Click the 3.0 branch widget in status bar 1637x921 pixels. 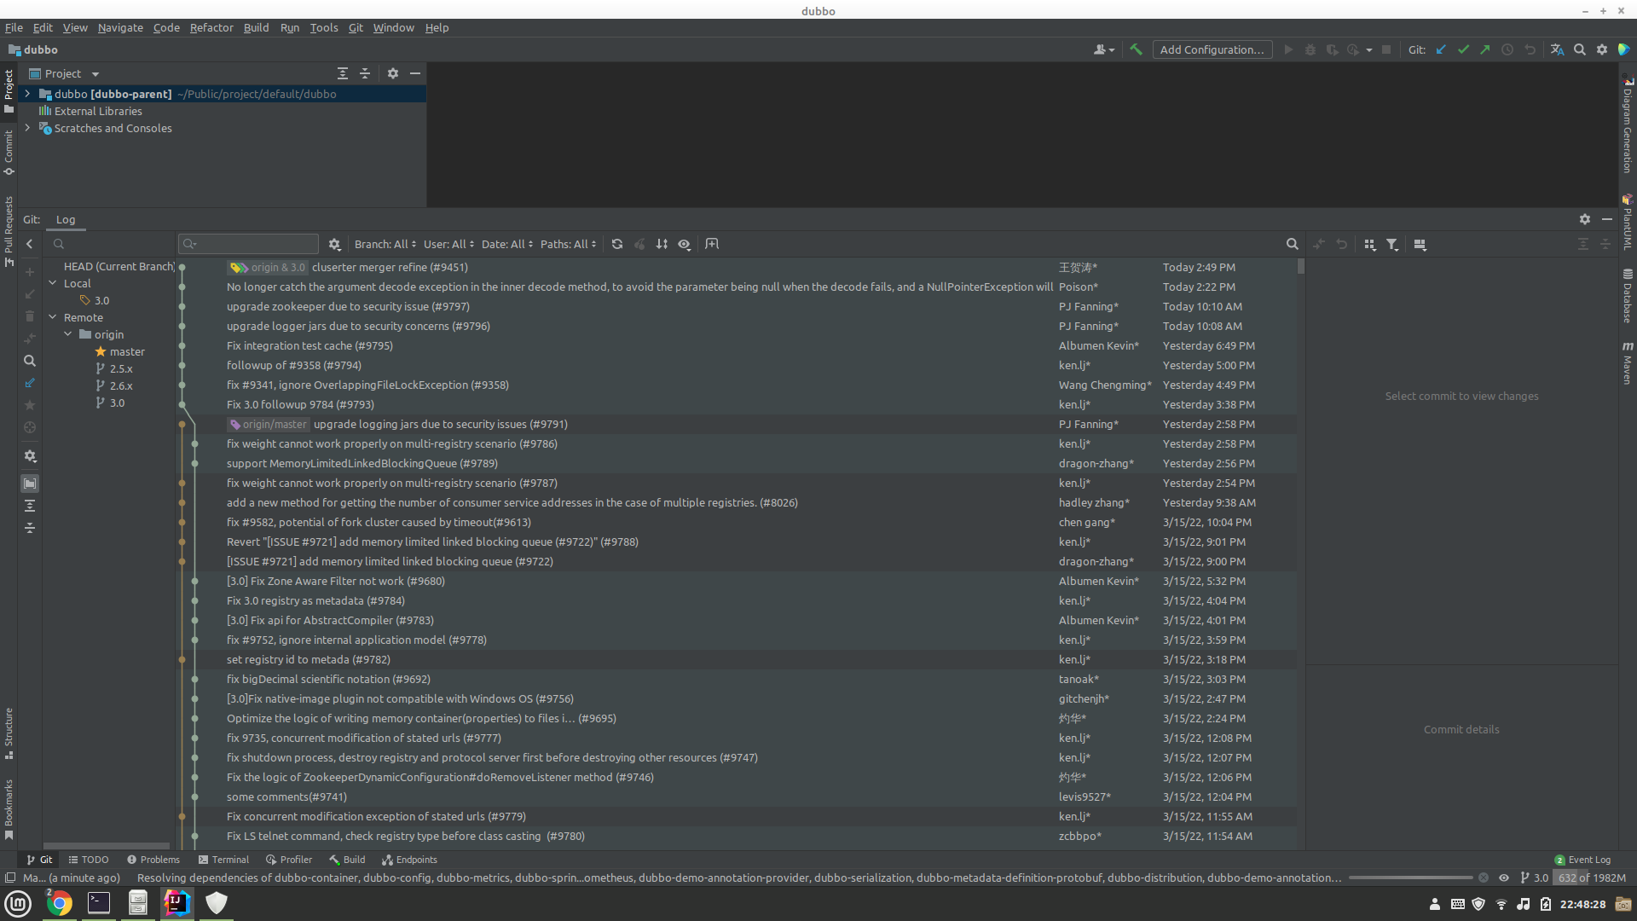click(x=1534, y=878)
